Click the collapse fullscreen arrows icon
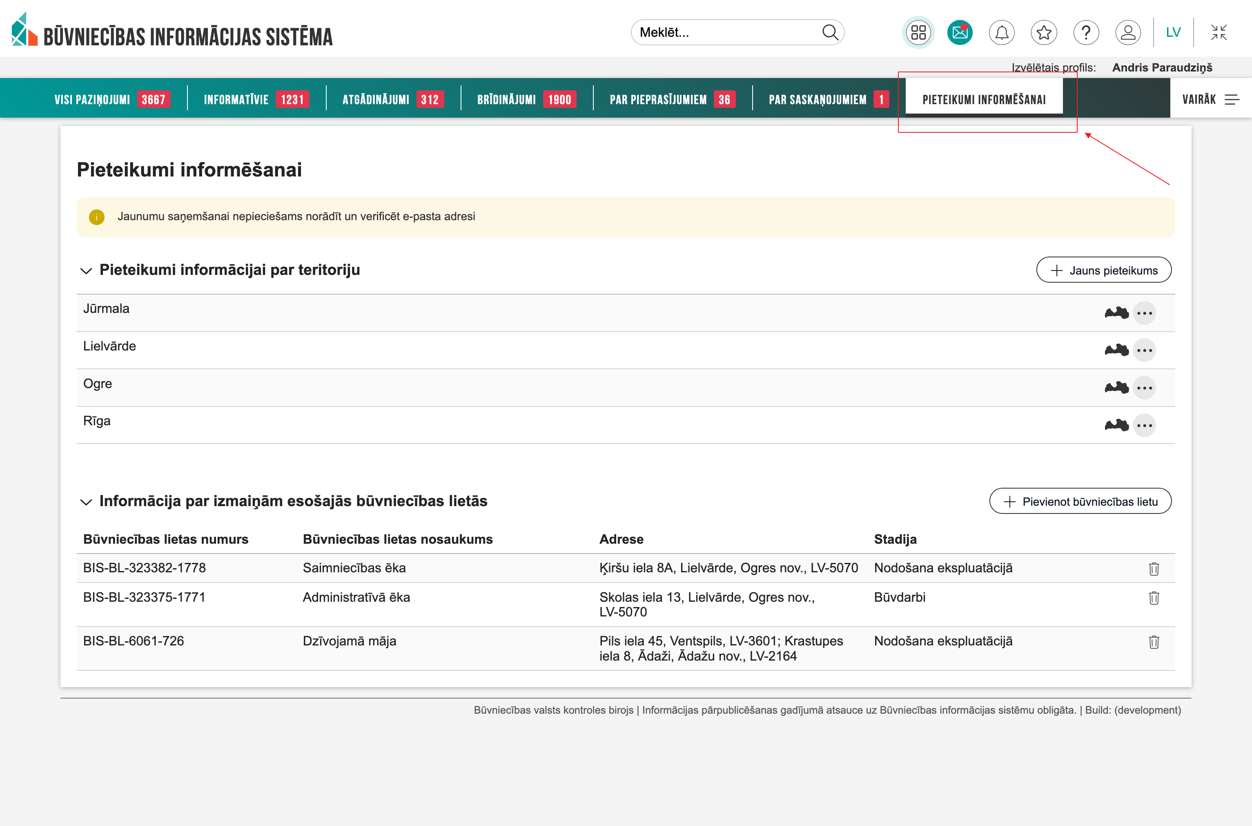Image resolution: width=1252 pixels, height=826 pixels. click(x=1218, y=33)
